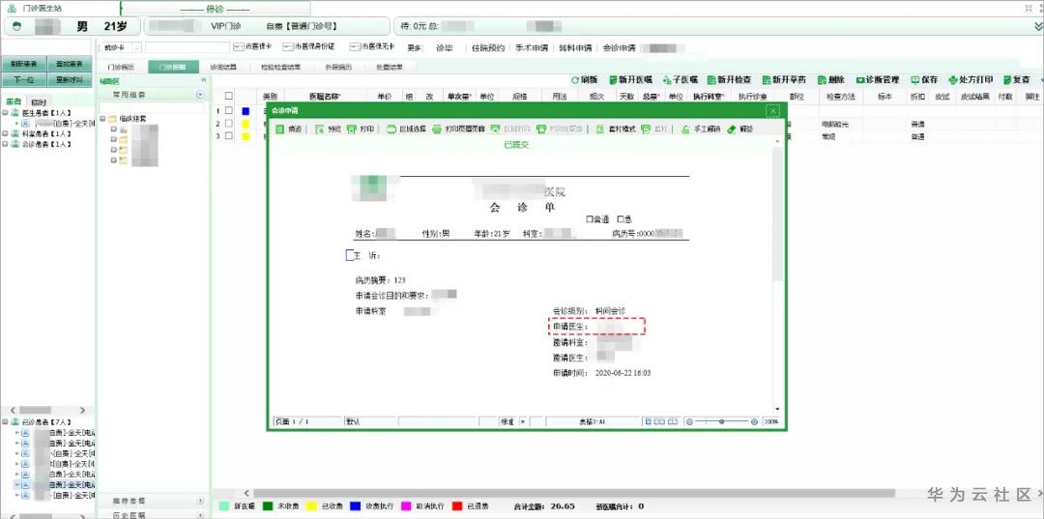This screenshot has height=519, width=1044.
Task: Click the 会诊申请 link in top bar
Action: pyautogui.click(x=619, y=48)
